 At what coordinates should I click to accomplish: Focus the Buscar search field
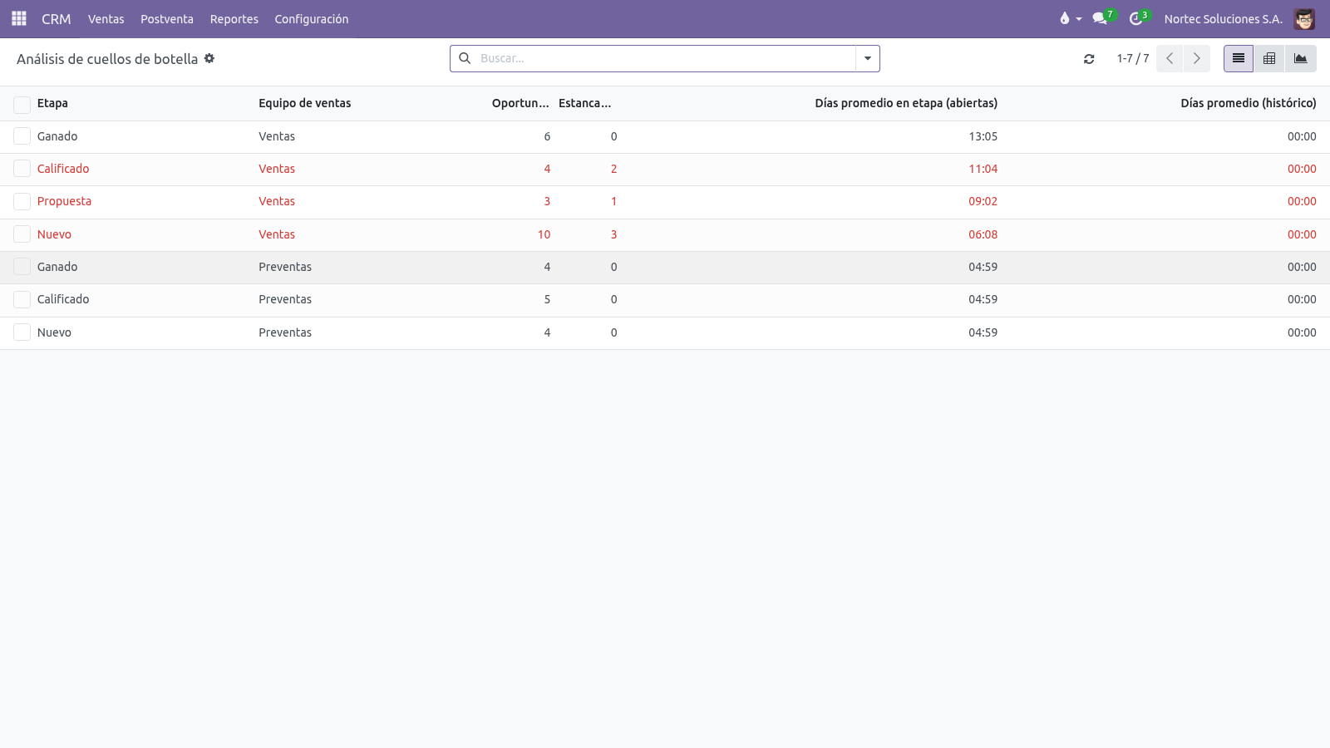665,58
